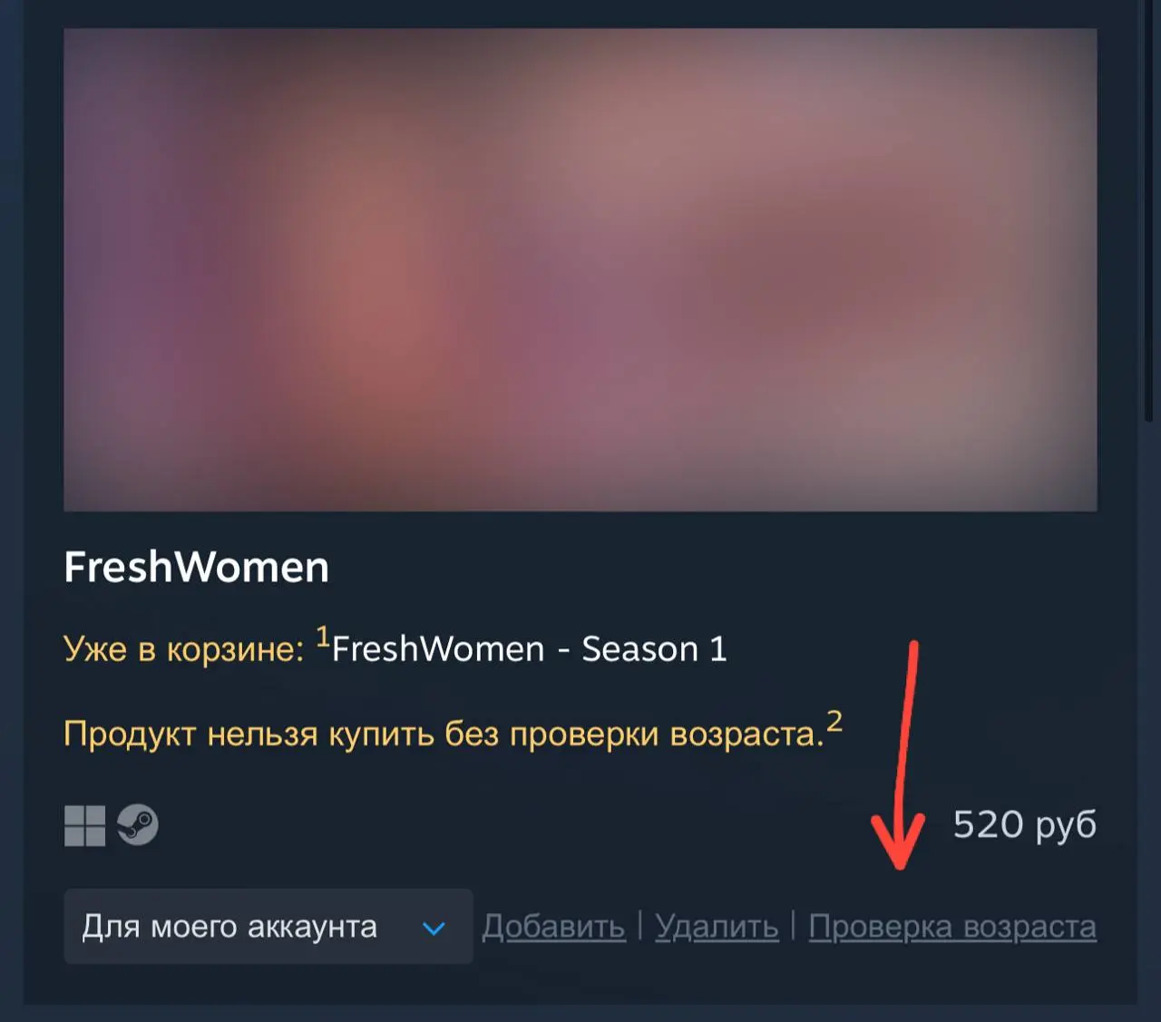Click the Steam logo icon
The width and height of the screenshot is (1161, 1022).
[x=138, y=825]
